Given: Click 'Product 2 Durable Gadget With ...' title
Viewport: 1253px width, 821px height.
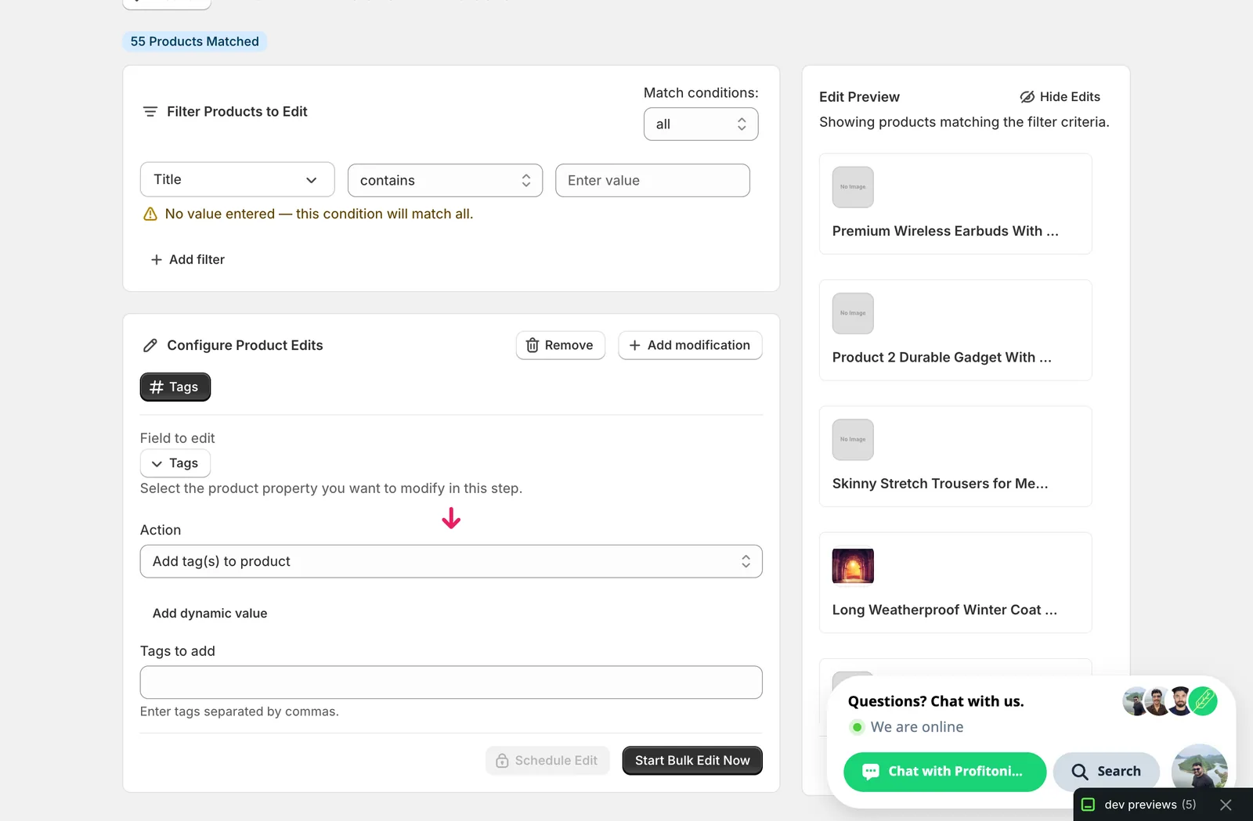Looking at the screenshot, I should click(x=942, y=358).
